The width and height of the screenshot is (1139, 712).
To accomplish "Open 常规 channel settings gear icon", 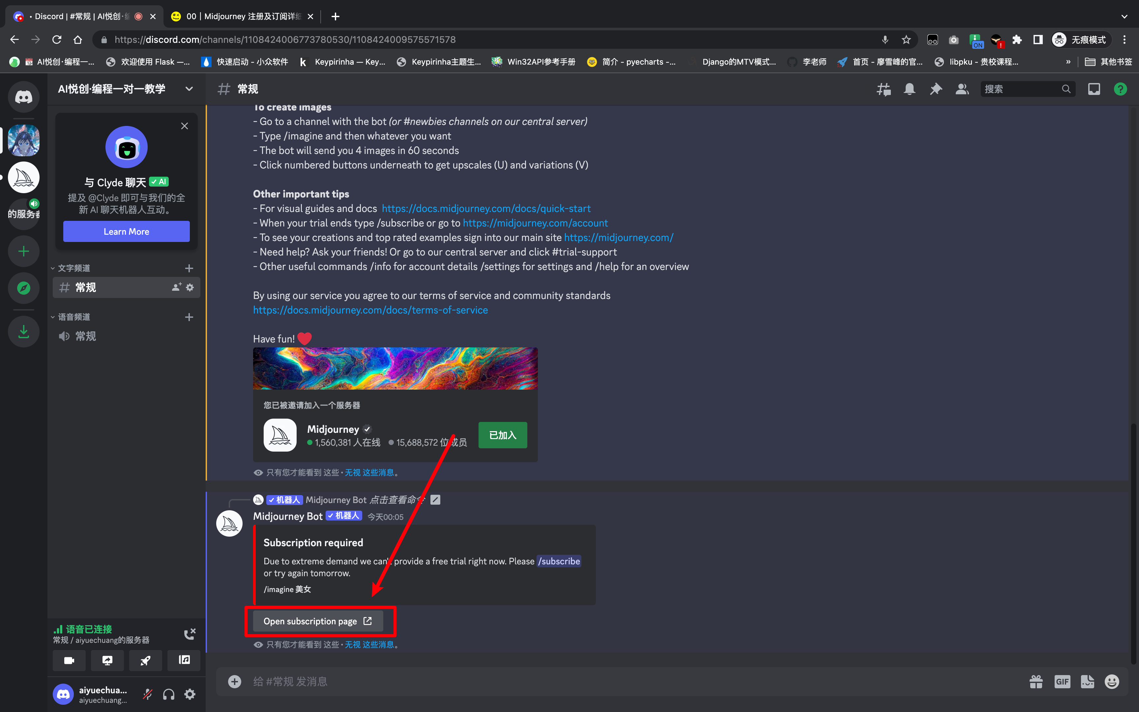I will tap(190, 287).
